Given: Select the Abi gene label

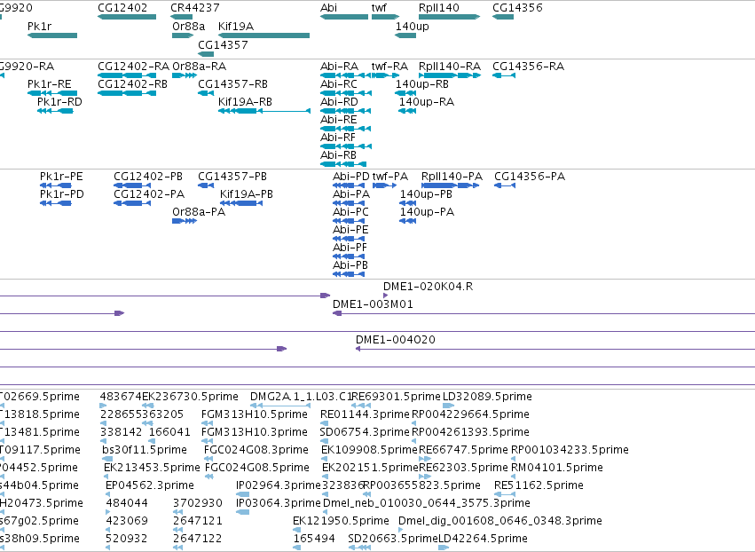Looking at the screenshot, I should [x=329, y=8].
